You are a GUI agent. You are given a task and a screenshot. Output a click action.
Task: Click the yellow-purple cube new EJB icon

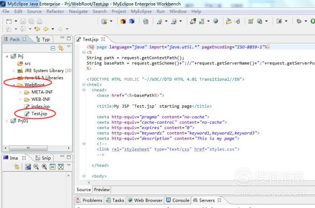(123, 21)
